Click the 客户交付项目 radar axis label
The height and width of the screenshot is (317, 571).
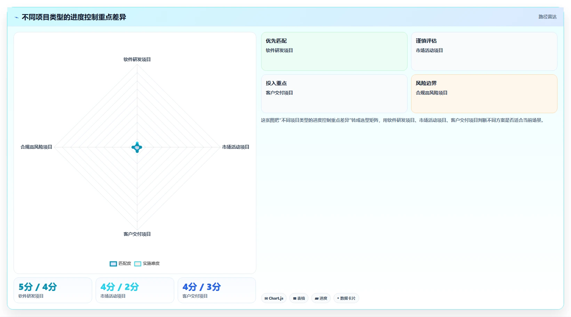point(137,234)
